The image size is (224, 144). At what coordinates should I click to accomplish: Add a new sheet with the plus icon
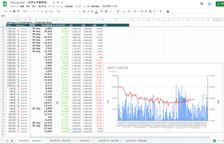coord(8,141)
